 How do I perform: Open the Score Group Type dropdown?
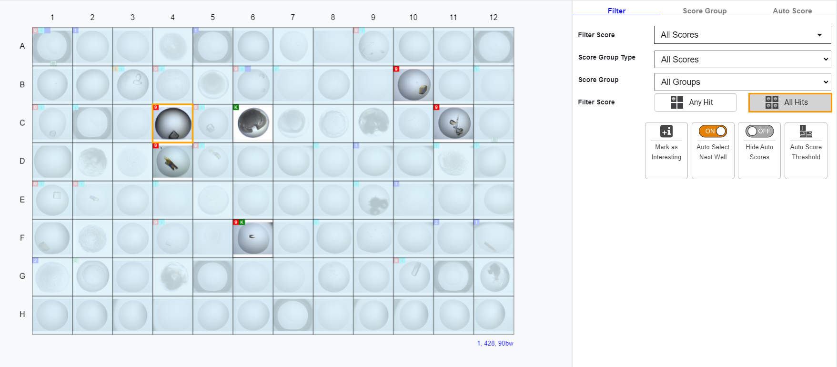[742, 60]
